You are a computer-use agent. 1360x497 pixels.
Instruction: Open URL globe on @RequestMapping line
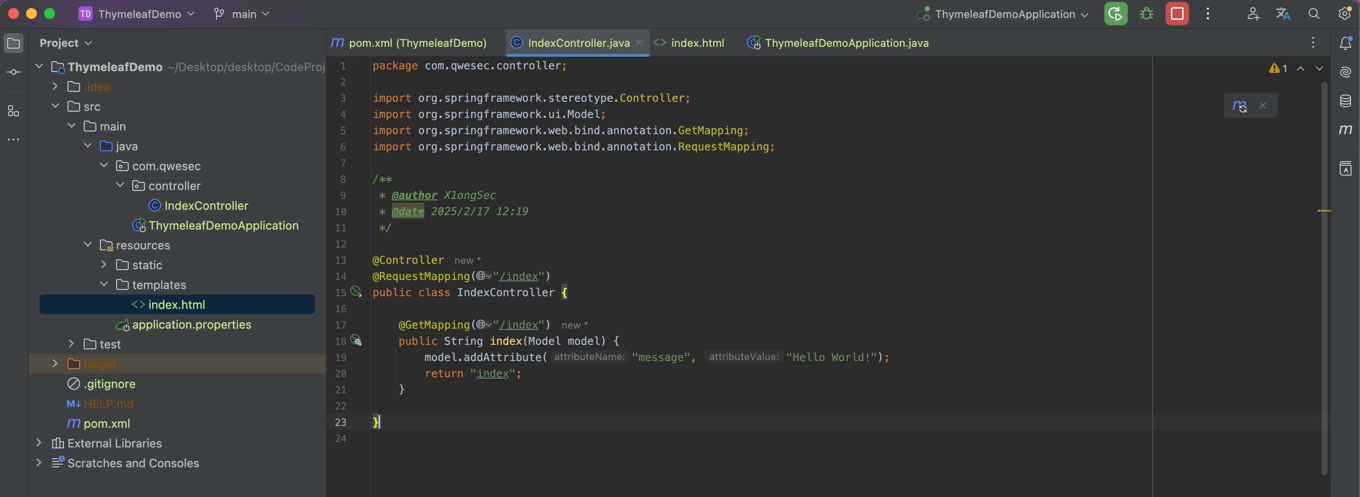[483, 276]
